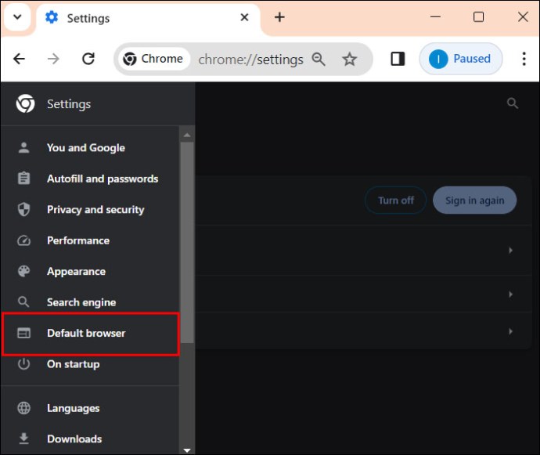Bookmark this page with the star
This screenshot has width=540, height=455.
[x=349, y=59]
